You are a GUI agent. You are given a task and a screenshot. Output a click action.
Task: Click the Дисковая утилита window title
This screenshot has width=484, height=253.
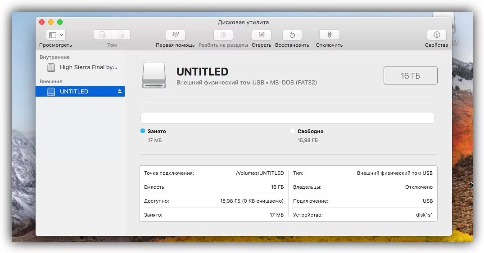(243, 22)
